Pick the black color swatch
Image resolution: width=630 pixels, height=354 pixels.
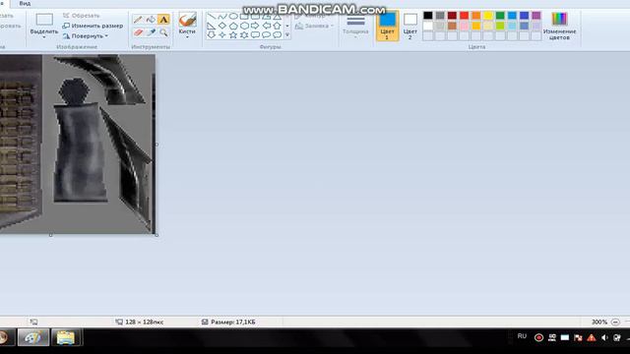pos(428,16)
